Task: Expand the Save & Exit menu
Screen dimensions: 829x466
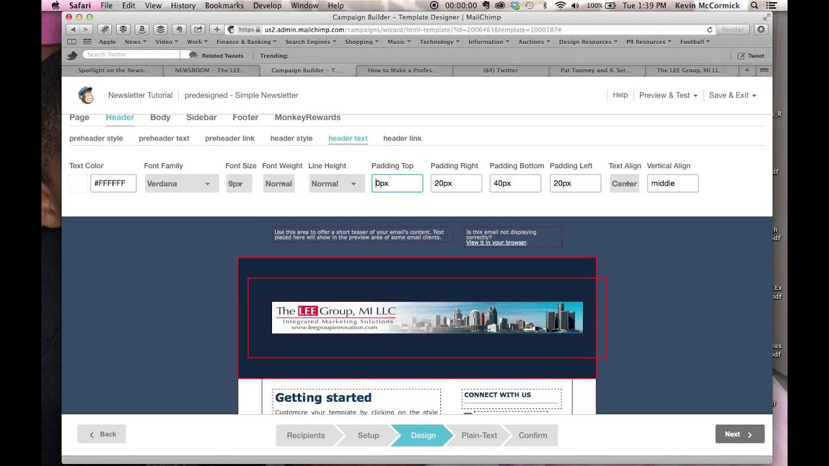Action: [x=732, y=95]
